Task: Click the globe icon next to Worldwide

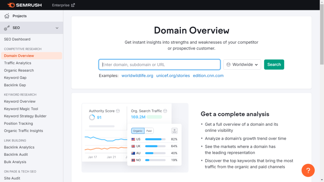Action: pos(228,64)
